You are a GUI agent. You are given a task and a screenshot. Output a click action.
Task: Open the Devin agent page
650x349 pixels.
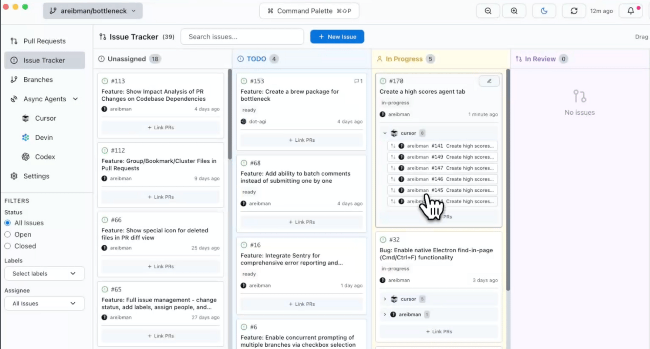click(x=44, y=138)
